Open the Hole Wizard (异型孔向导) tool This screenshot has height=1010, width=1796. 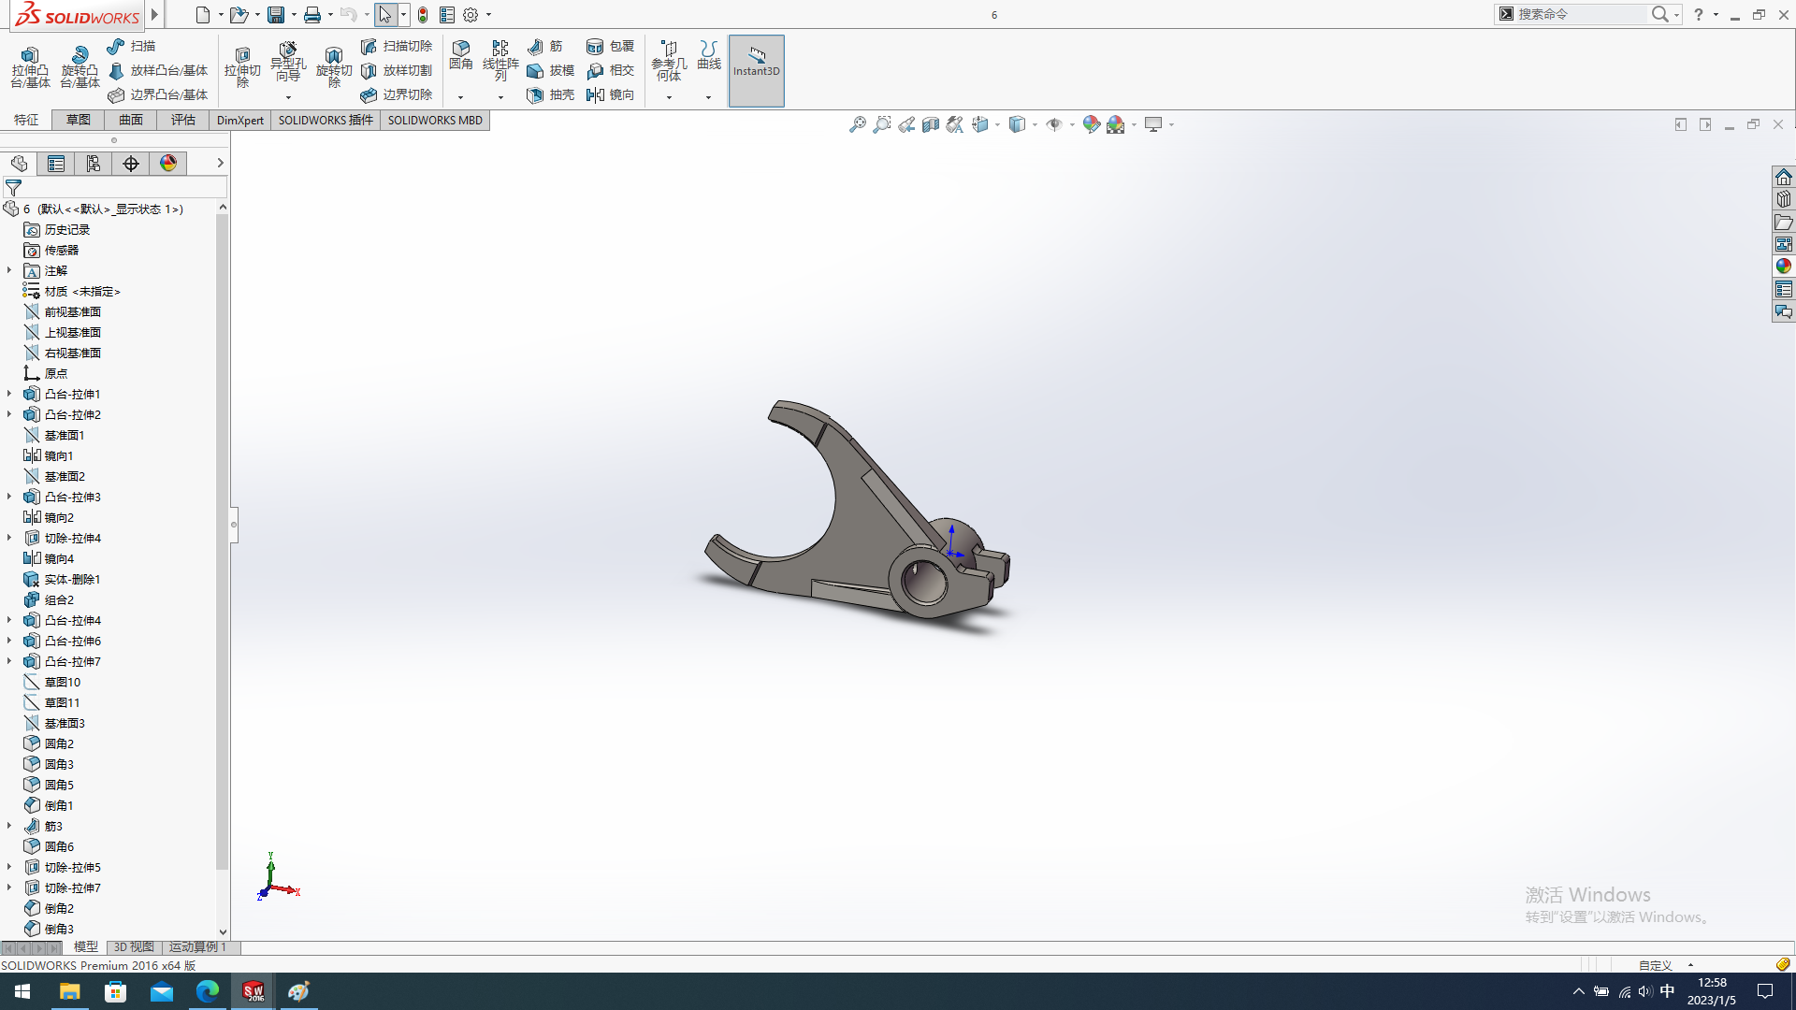(287, 61)
